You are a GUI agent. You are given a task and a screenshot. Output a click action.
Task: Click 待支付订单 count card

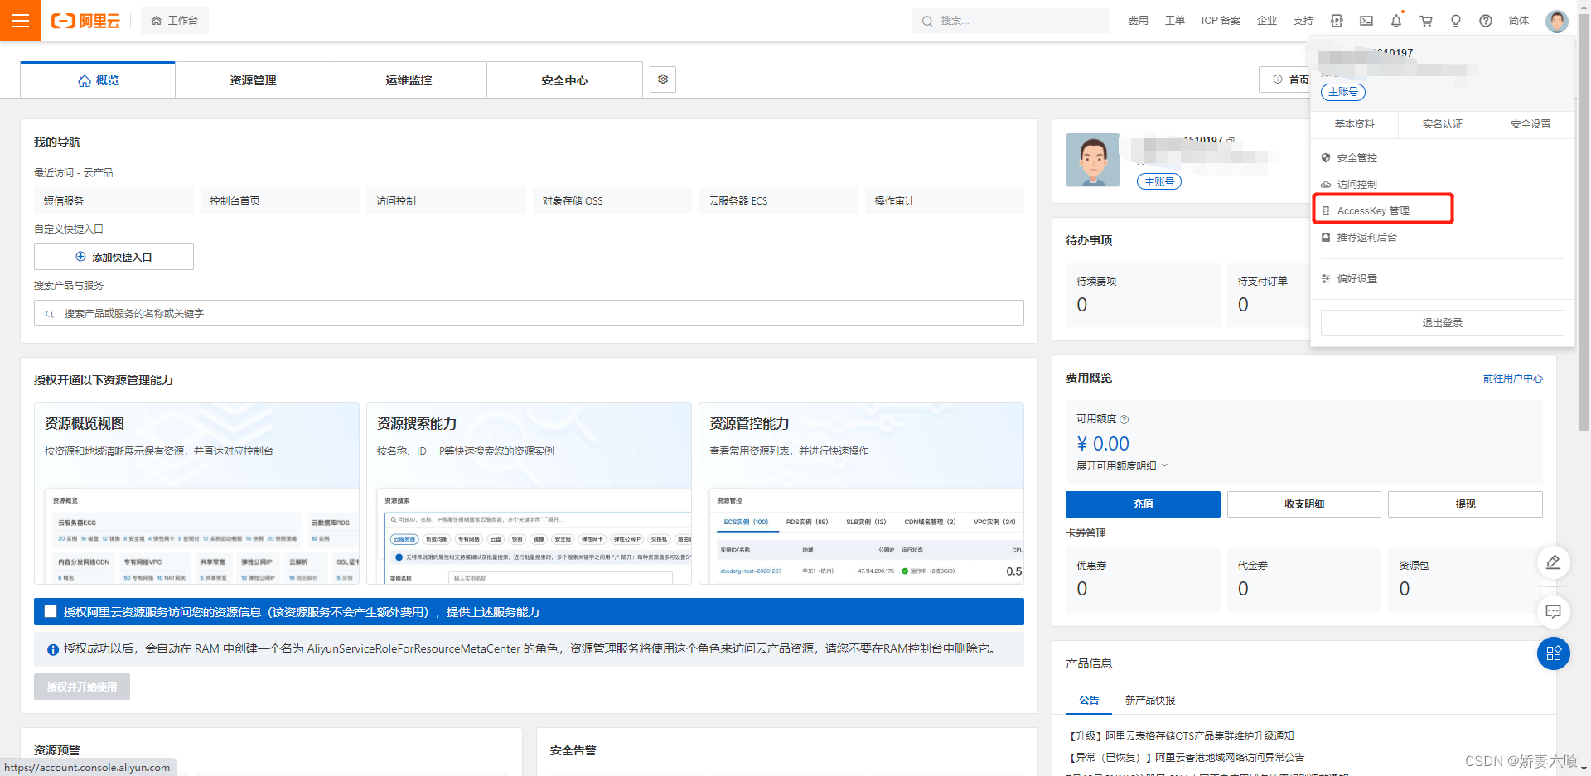coord(1268,294)
